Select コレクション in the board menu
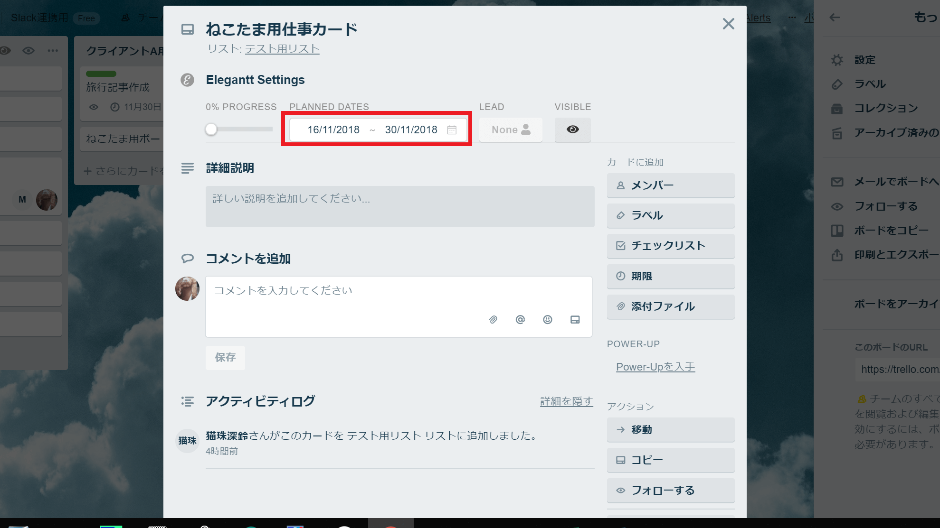This screenshot has width=940, height=528. 886,108
